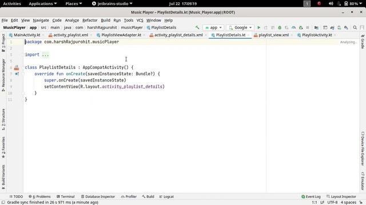This screenshot has height=205, width=366.
Task: Open the Analyze menu
Action: (72, 20)
